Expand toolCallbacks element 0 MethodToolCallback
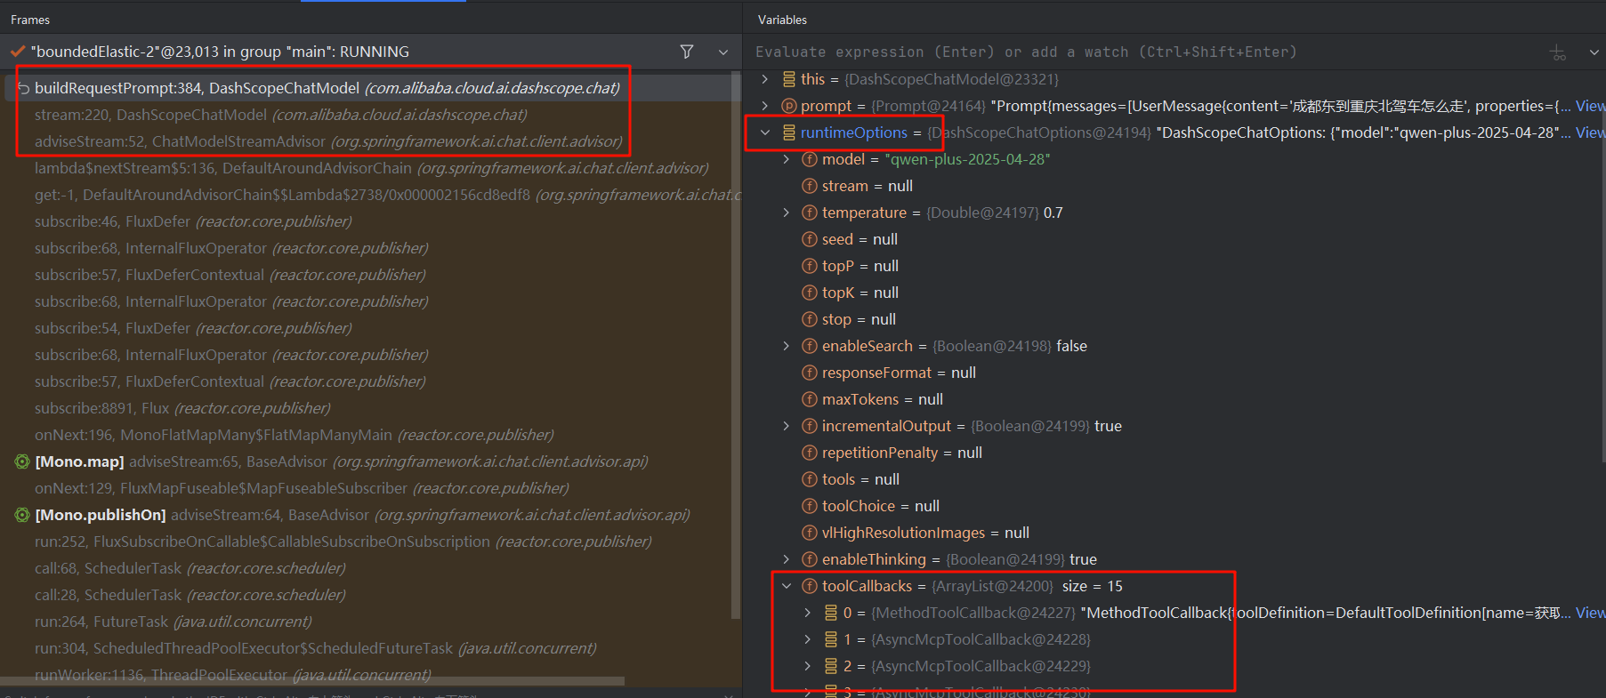This screenshot has height=698, width=1606. (x=807, y=613)
